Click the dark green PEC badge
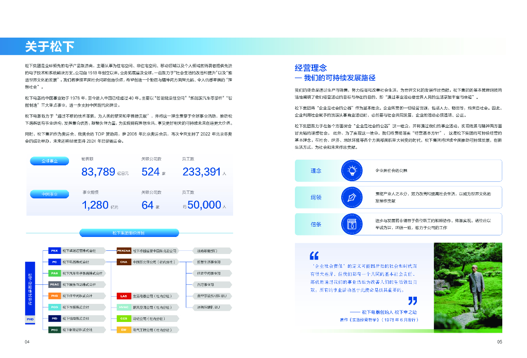527x358 pixels. pos(55,330)
